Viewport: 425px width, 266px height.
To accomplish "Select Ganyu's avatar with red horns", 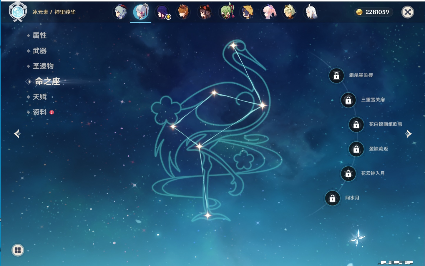I will [120, 12].
